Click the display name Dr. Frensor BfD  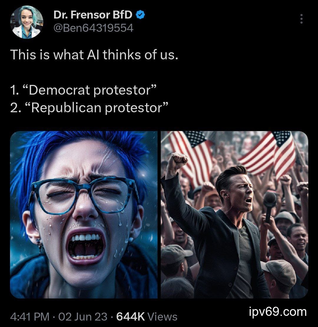click(x=93, y=15)
